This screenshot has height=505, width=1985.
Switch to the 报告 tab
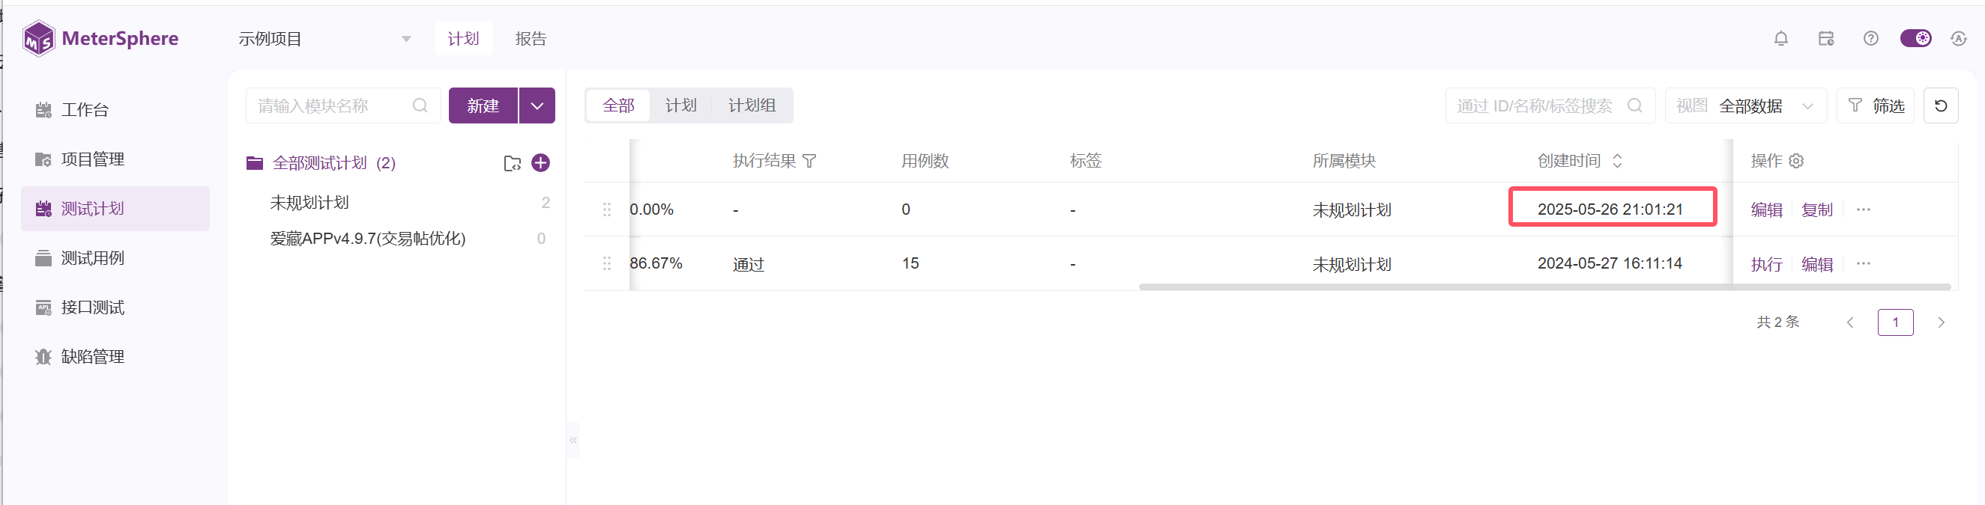531,38
